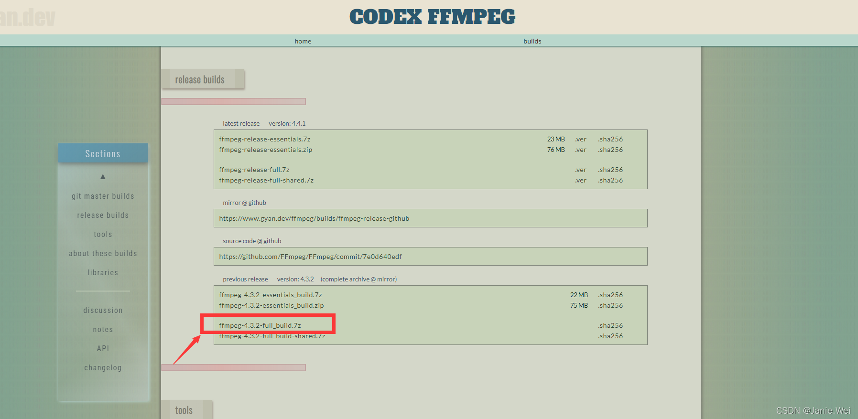Open .sha256 for release-full.7z
The width and height of the screenshot is (858, 419).
point(610,170)
